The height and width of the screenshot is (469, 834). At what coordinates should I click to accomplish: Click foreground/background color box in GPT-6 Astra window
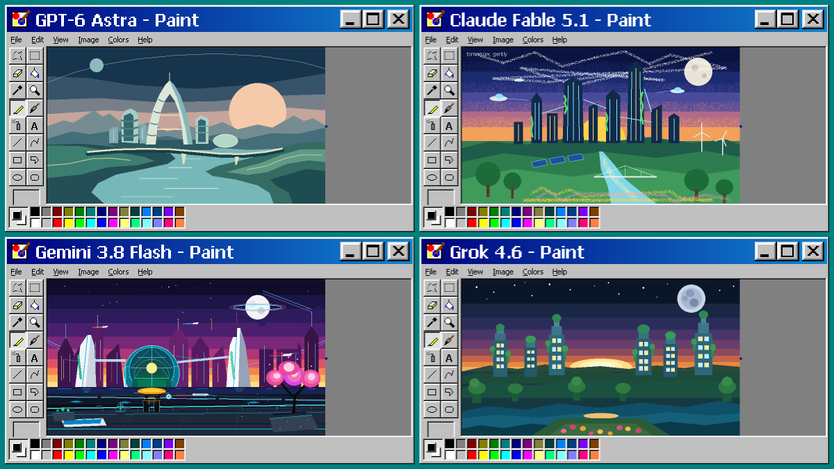point(18,217)
